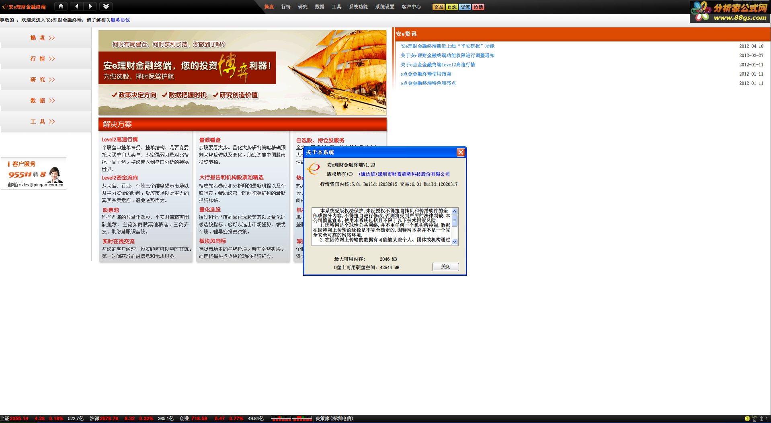Screen dimensions: 771x423
Task: Open the 研究 top menu
Action: 303,7
